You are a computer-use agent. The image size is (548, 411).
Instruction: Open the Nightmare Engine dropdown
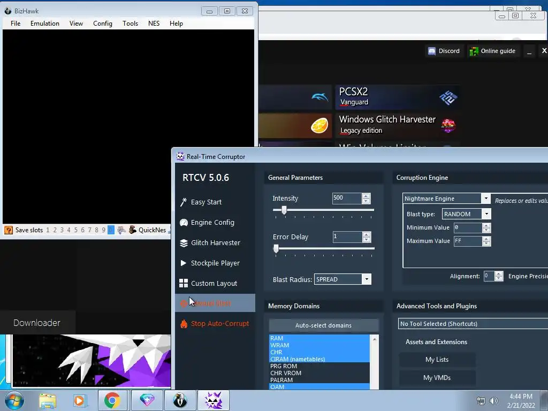486,199
